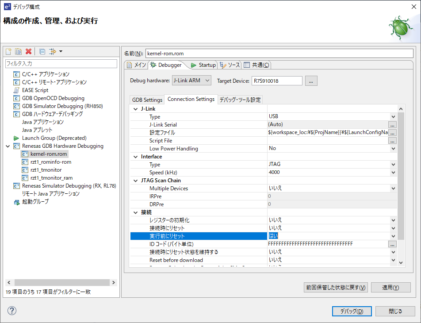This screenshot has width=421, height=323.
Task: Select リモート Java アプリケーション entry
Action: tap(51, 194)
